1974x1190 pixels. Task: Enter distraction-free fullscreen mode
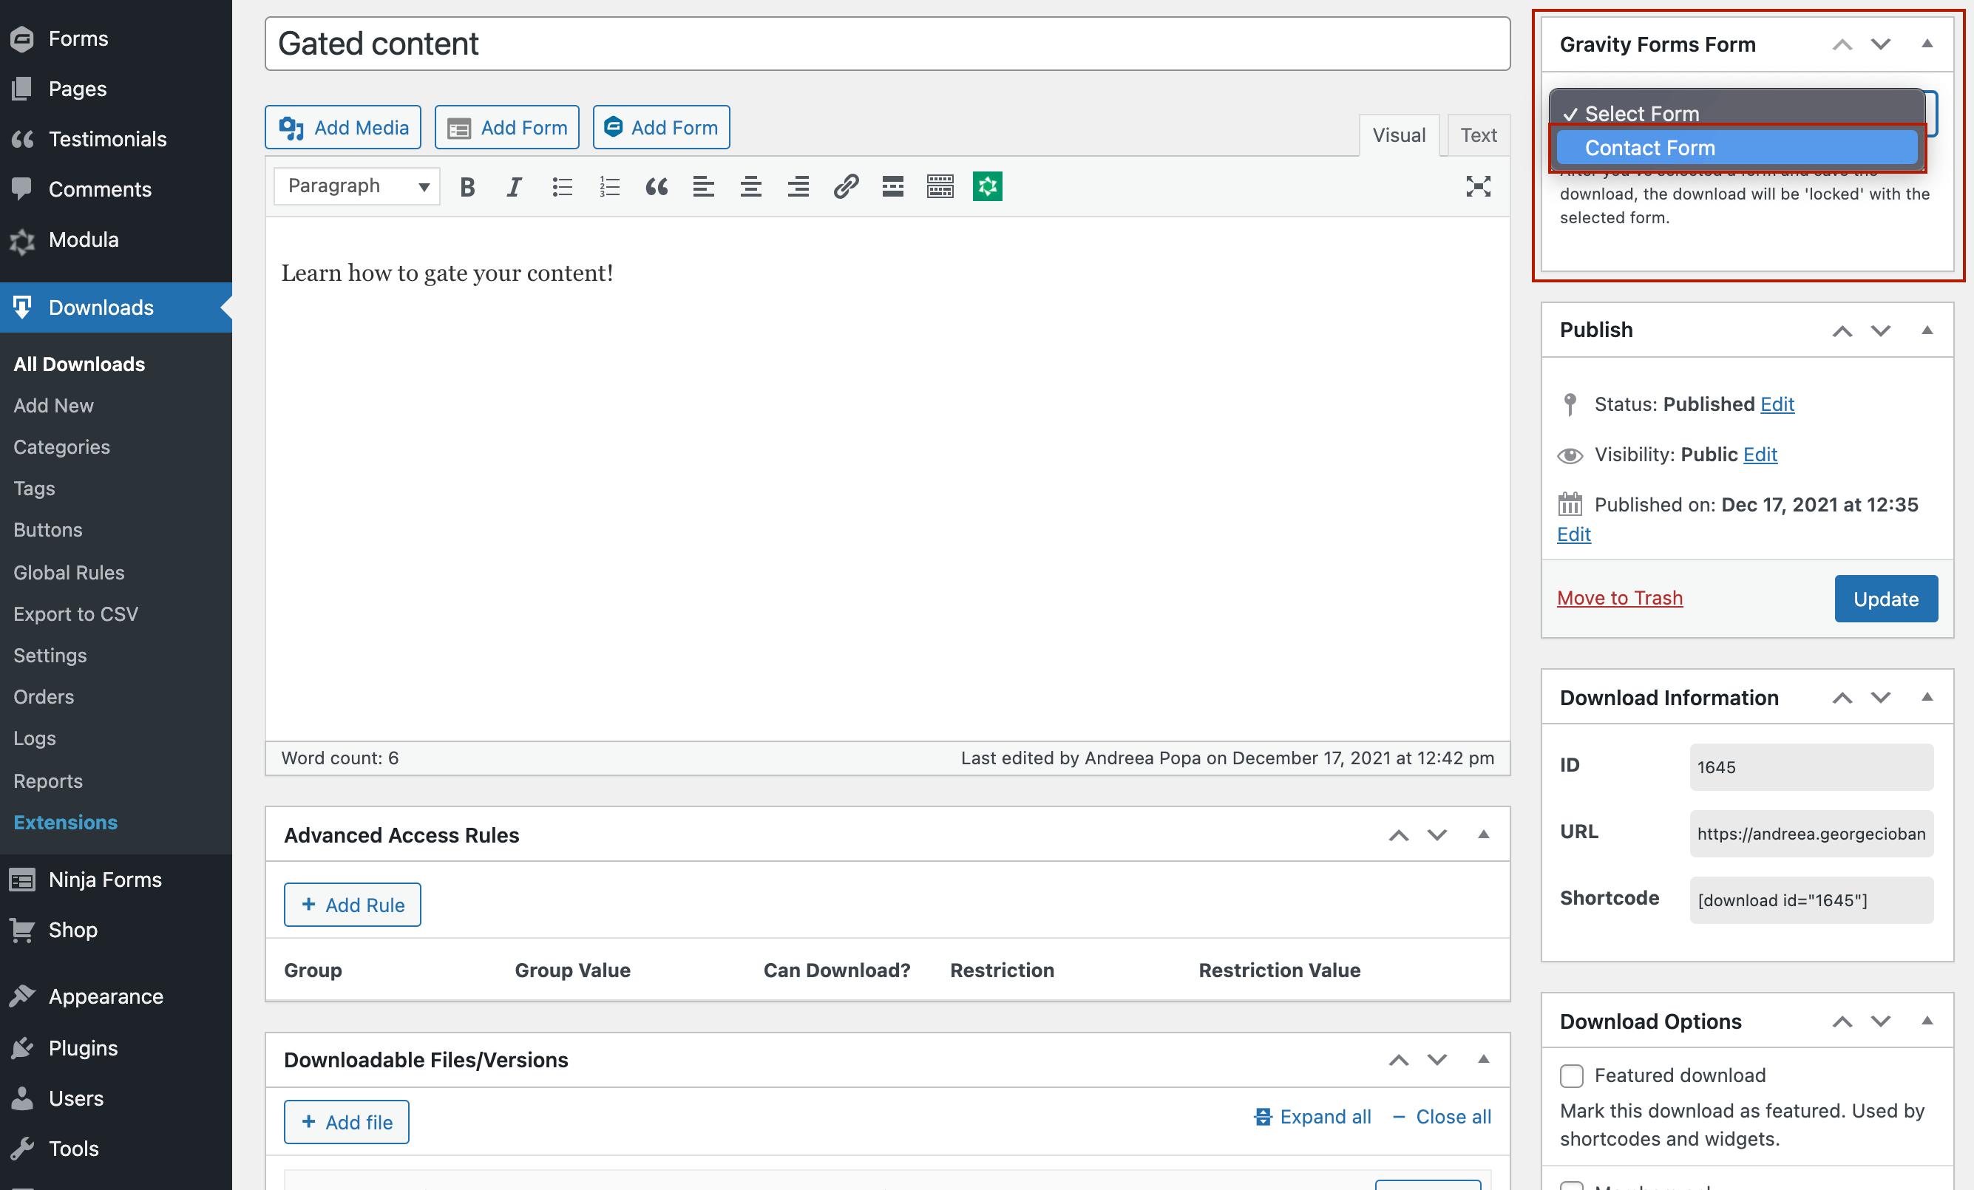coord(1477,186)
